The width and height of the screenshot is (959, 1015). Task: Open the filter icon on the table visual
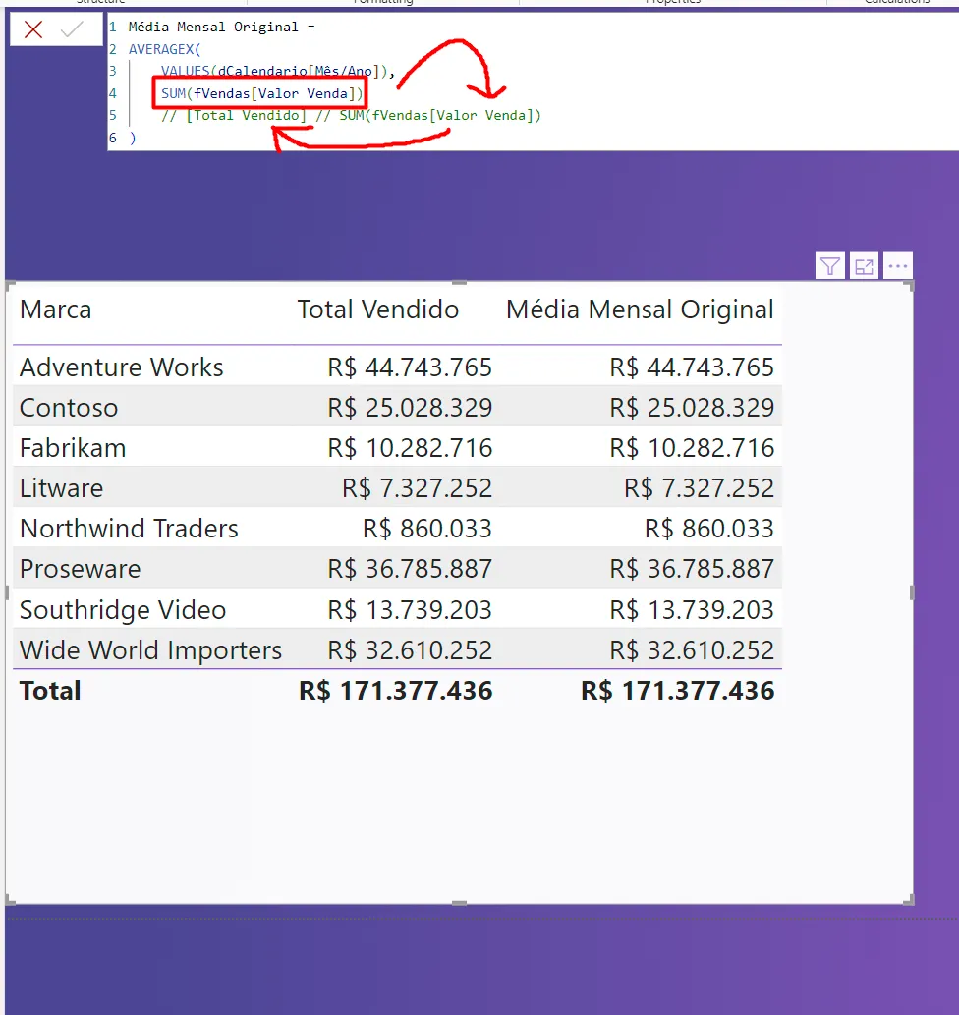point(830,266)
